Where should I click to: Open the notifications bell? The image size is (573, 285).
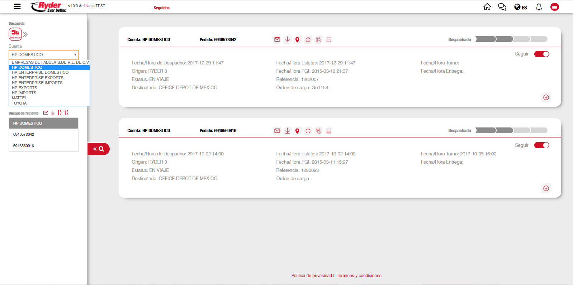(539, 7)
